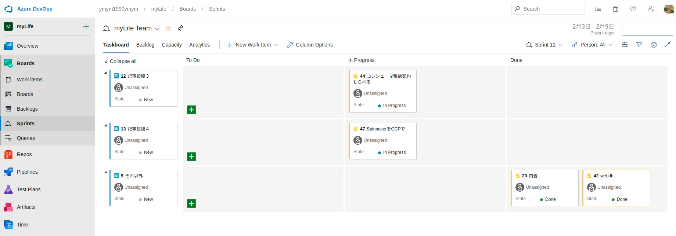Switch to the Backlog tab

[145, 45]
